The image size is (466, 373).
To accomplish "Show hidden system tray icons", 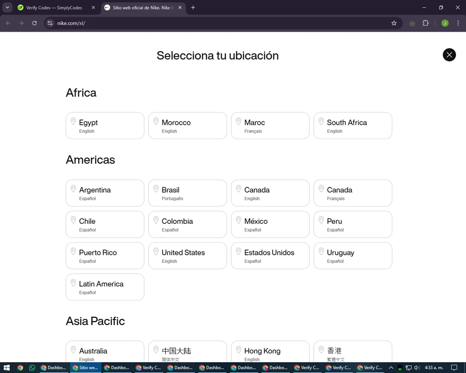I will point(391,368).
